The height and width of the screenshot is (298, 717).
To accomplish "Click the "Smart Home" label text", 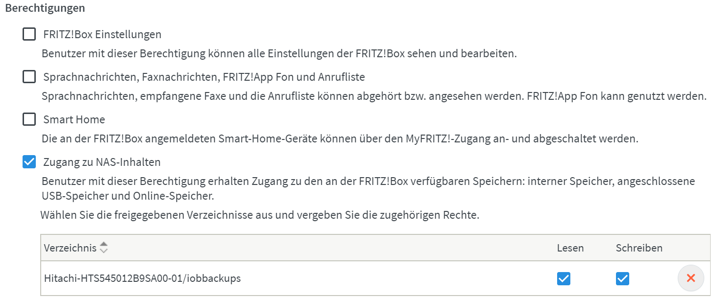I will pyautogui.click(x=74, y=120).
